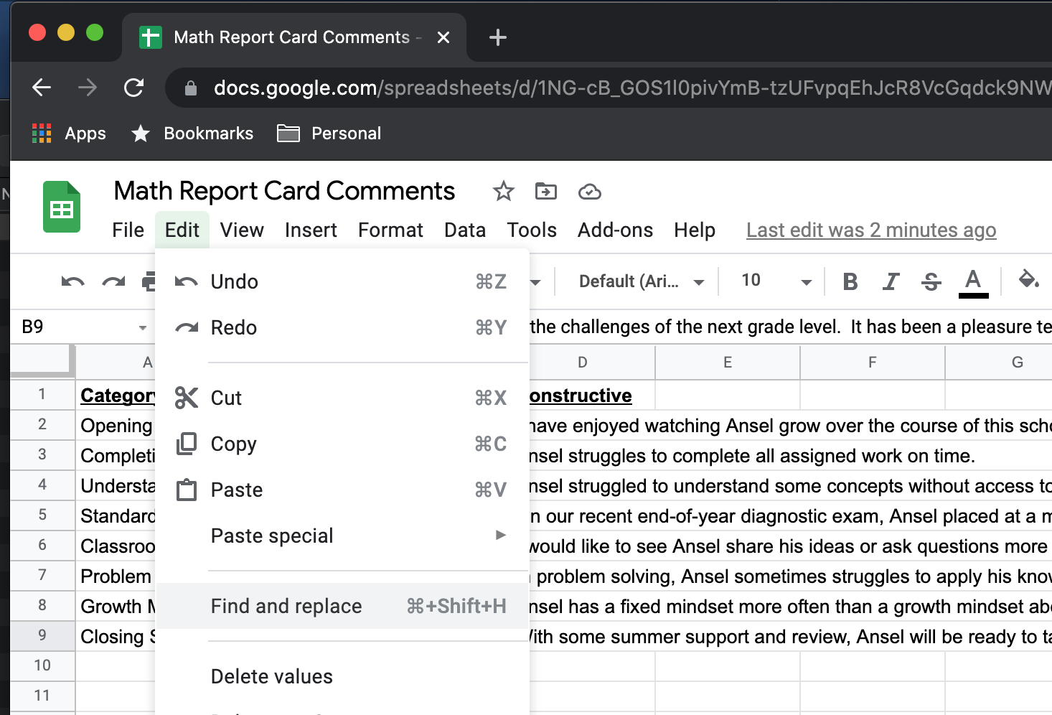
Task: Click the Category header cell
Action: tap(116, 396)
